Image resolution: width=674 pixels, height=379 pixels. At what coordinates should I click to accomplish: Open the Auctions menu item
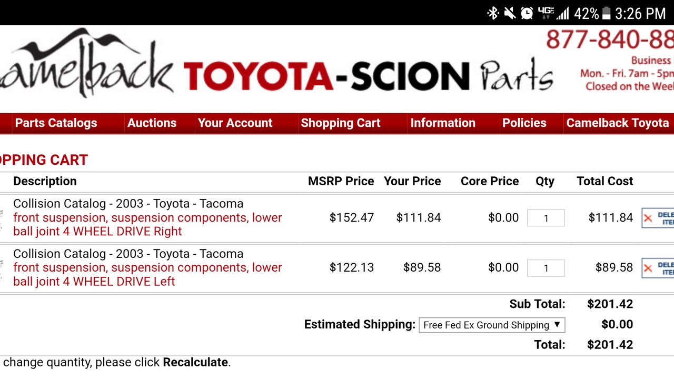pos(152,123)
